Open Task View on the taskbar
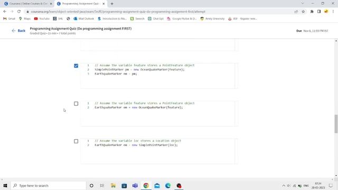The image size is (338, 190). (102, 185)
